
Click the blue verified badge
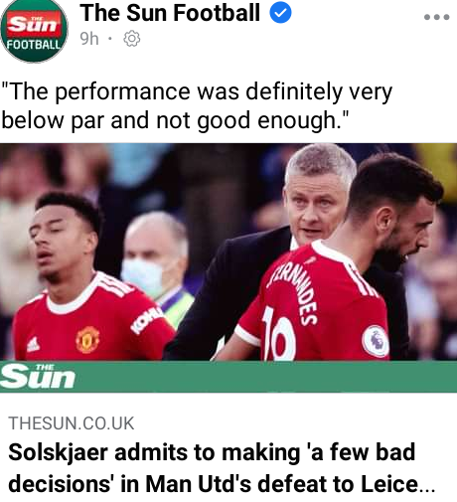[280, 13]
